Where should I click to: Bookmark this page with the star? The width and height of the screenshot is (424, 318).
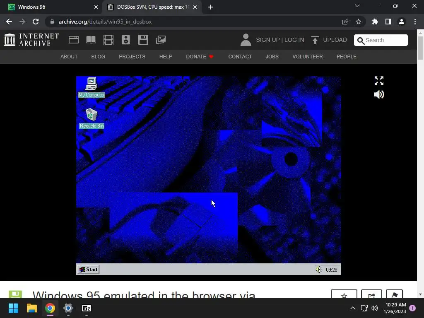pos(359,22)
